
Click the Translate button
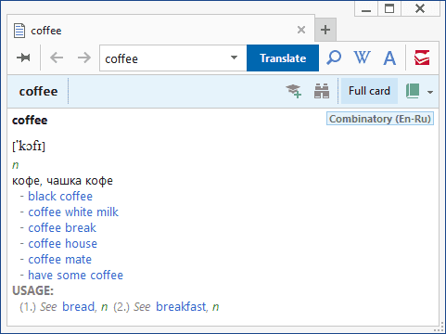283,58
